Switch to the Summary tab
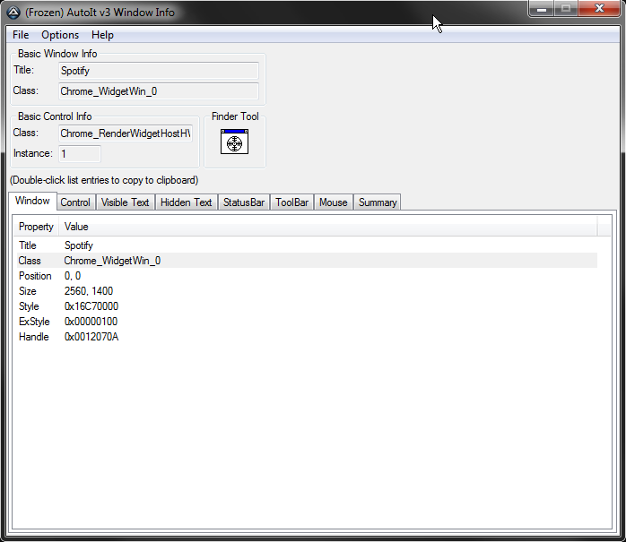The width and height of the screenshot is (626, 542). (x=378, y=202)
